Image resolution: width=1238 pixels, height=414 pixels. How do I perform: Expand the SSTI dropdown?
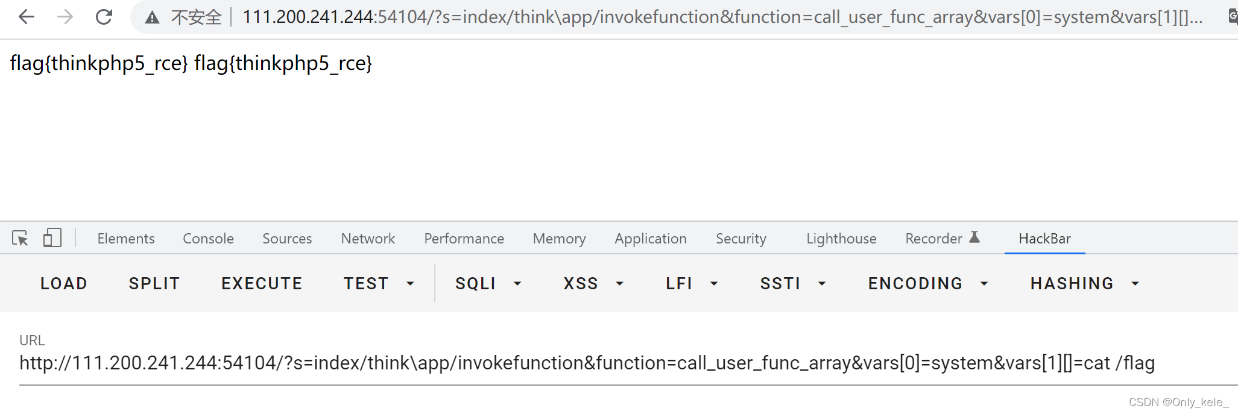click(792, 283)
